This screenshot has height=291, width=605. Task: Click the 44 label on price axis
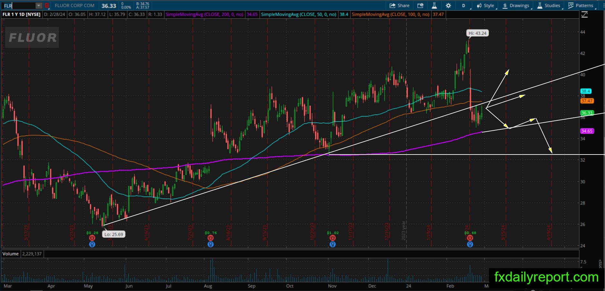[583, 32]
